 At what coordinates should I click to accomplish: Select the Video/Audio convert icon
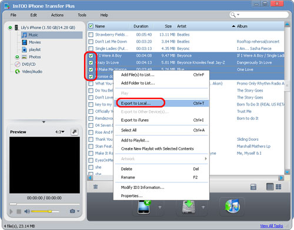pos(18,72)
